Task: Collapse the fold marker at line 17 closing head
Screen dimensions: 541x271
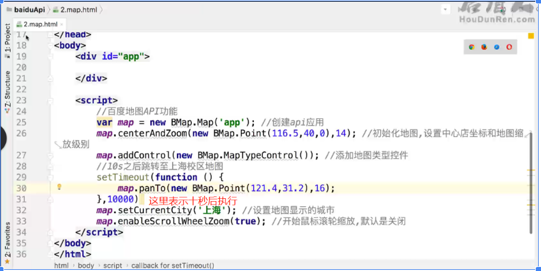Action: (50, 35)
